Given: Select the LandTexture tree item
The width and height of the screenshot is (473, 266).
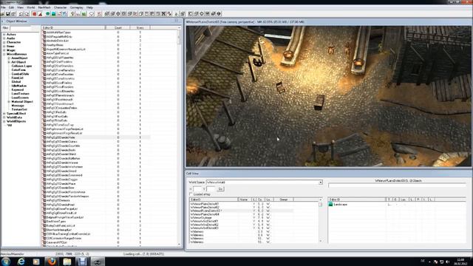Looking at the screenshot, I should pyautogui.click(x=21, y=94).
